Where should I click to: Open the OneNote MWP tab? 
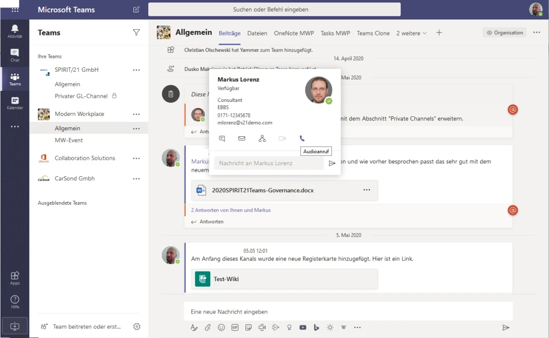click(294, 33)
